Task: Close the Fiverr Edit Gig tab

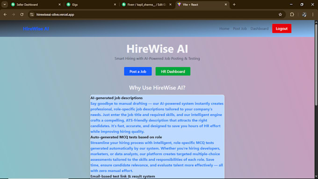Action: click(x=170, y=5)
